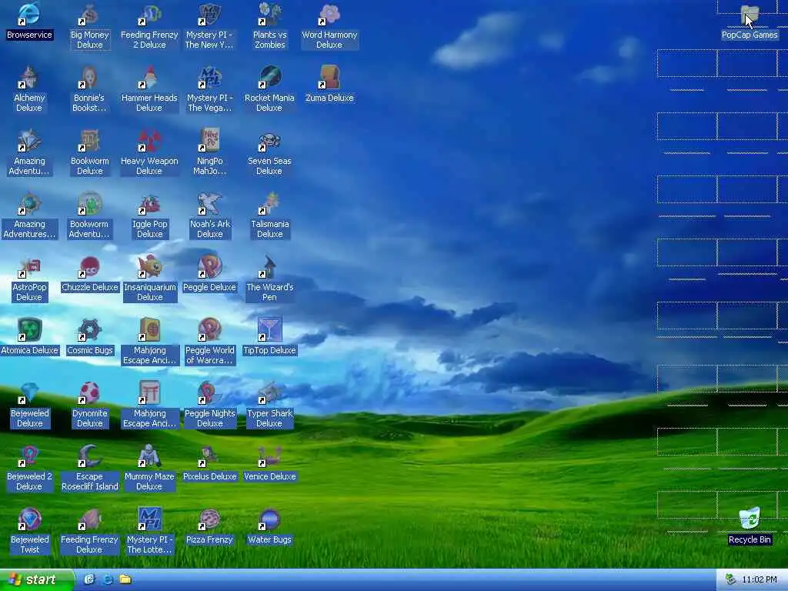Open Noah's Ark Deluxe
This screenshot has width=788, height=591.
(x=209, y=216)
